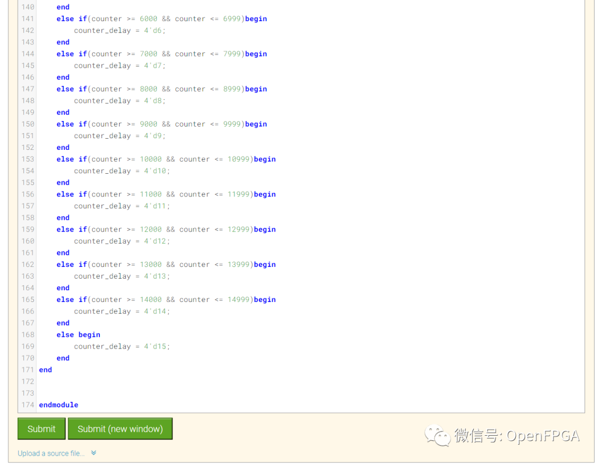The width and height of the screenshot is (599, 464).
Task: Click the end keyword on line 140
Action: 63,7
